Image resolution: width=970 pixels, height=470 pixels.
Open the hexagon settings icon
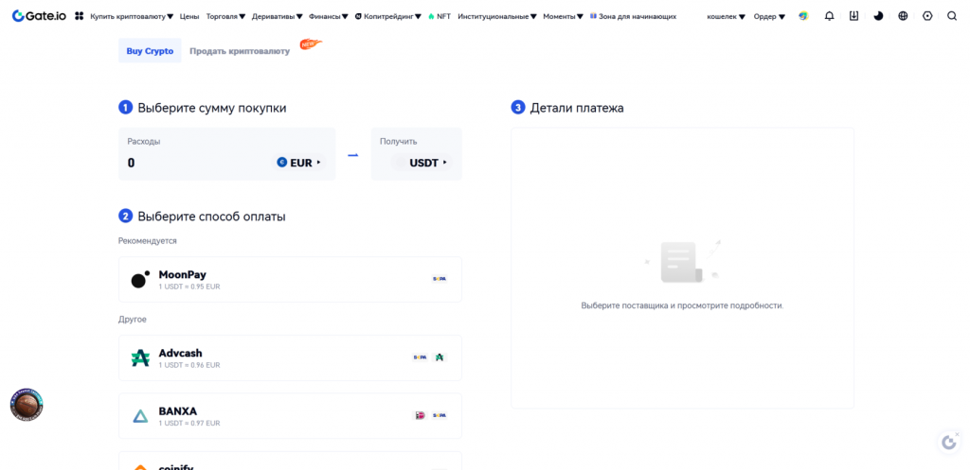(927, 16)
